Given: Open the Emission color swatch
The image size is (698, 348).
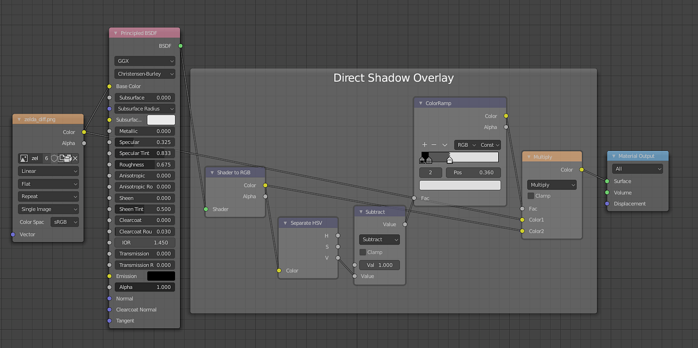Looking at the screenshot, I should pyautogui.click(x=161, y=276).
